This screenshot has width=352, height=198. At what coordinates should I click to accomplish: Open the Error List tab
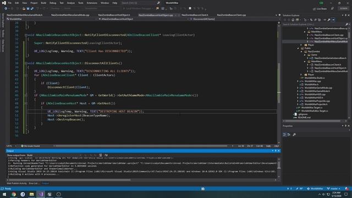pos(34,183)
